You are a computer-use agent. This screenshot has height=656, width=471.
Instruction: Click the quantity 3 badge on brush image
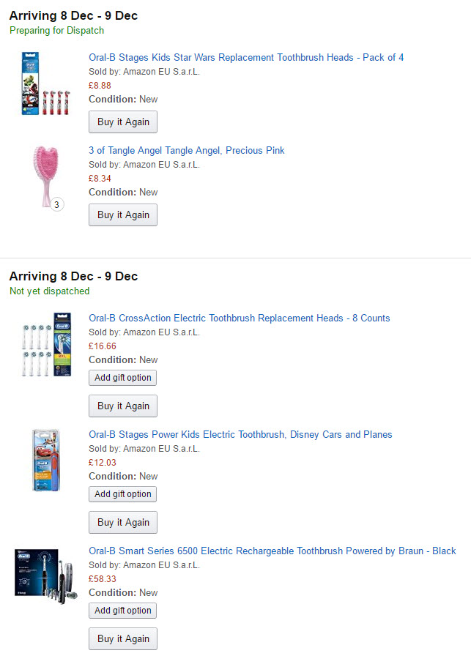click(x=57, y=204)
